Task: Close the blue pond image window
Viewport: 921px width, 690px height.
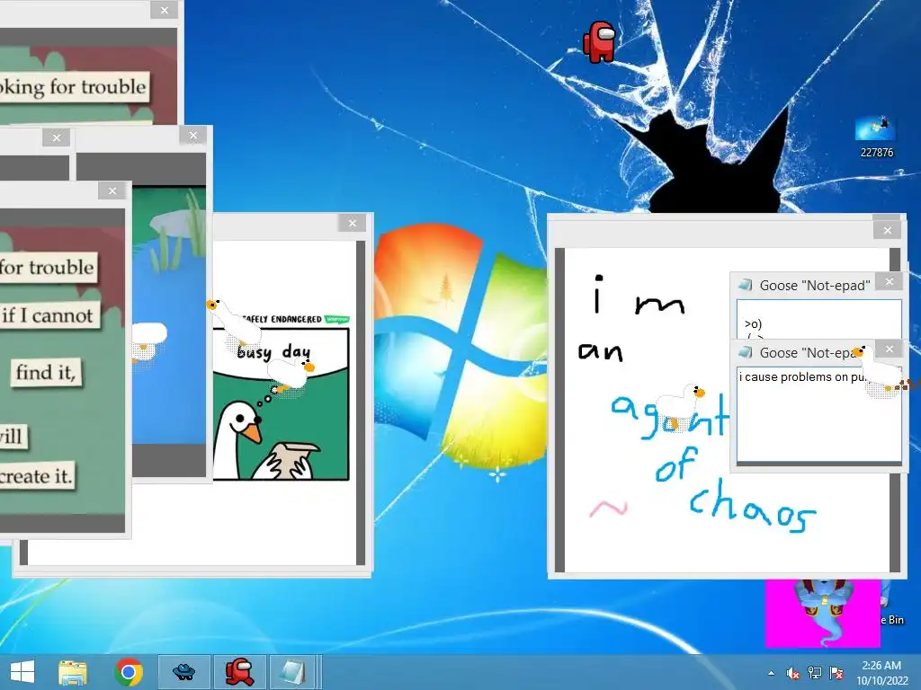Action: click(x=193, y=136)
